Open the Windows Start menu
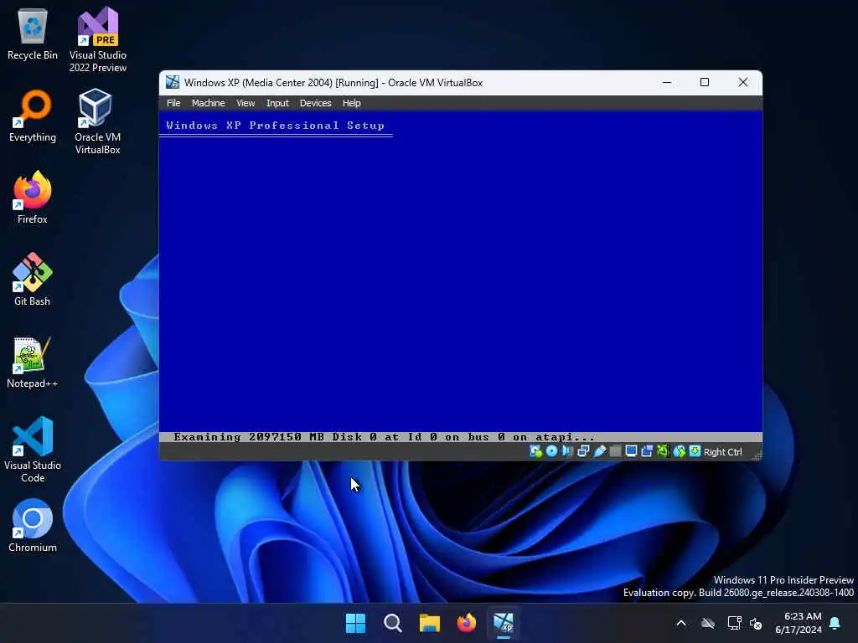The width and height of the screenshot is (858, 643). point(355,623)
